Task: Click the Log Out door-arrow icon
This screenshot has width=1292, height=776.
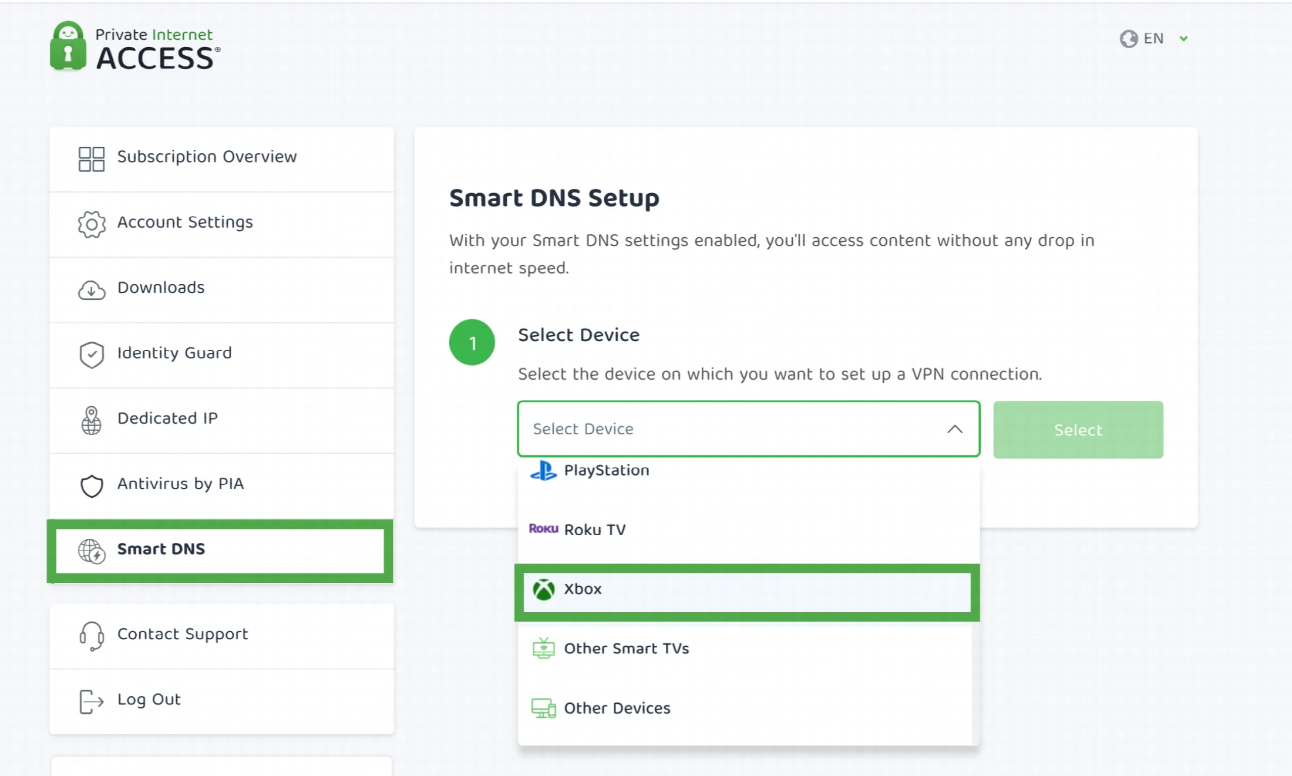Action: click(x=92, y=701)
